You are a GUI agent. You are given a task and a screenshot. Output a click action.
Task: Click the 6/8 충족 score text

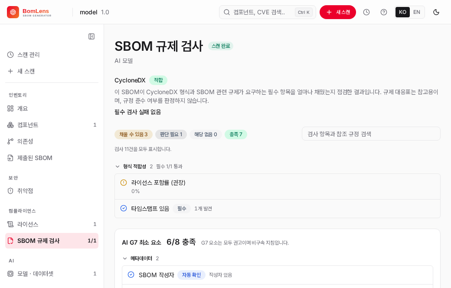click(x=181, y=242)
